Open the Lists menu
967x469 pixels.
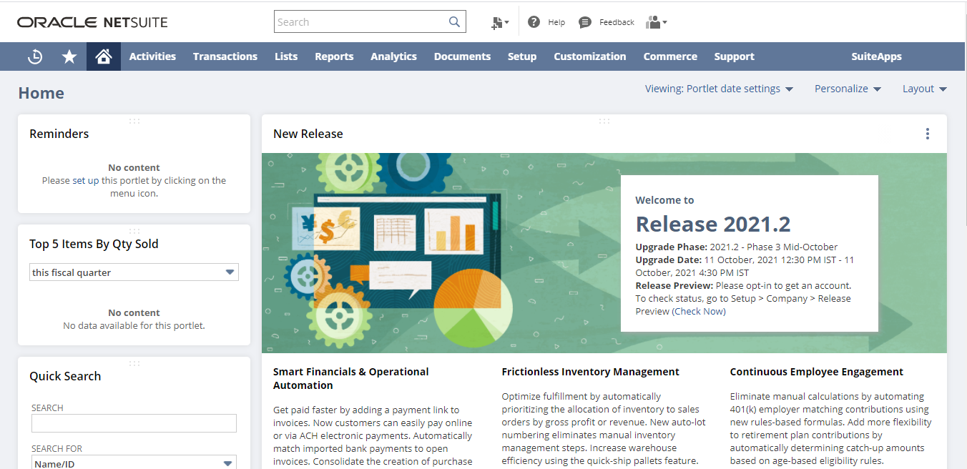coord(286,56)
